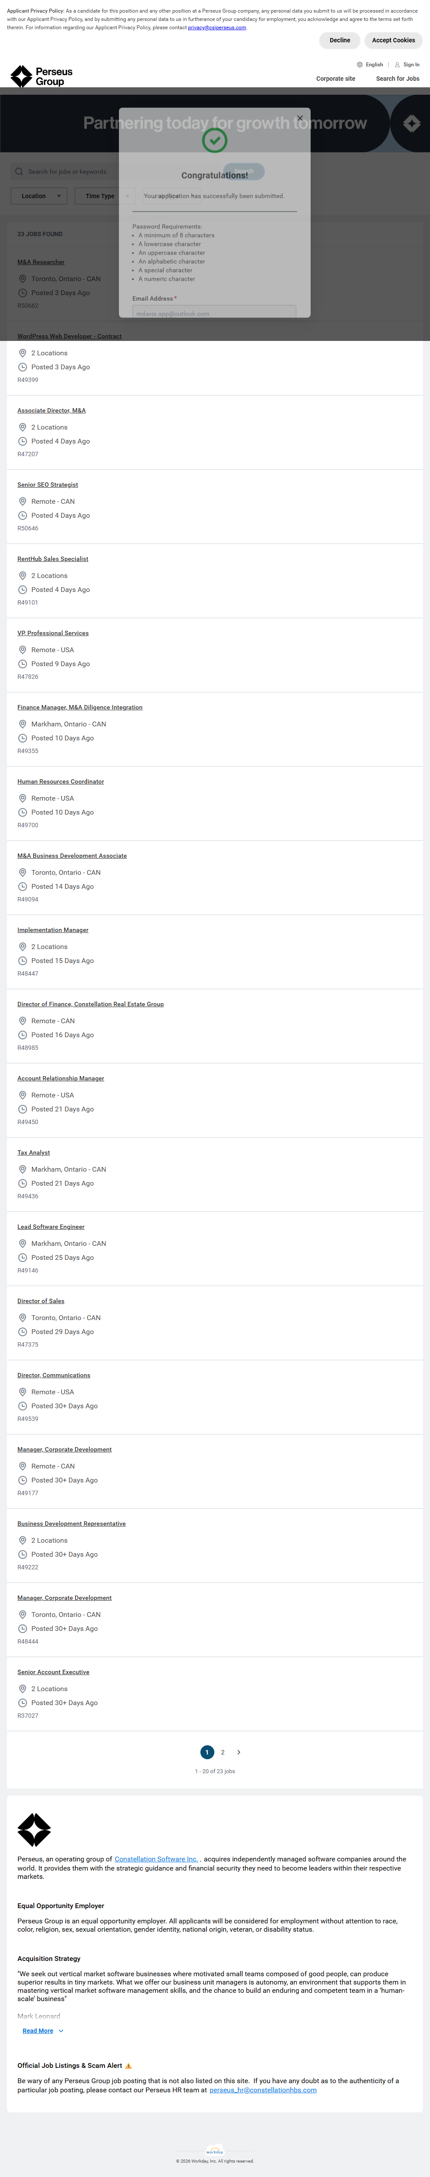Open Constellation Software Inc. link
The height and width of the screenshot is (2177, 430).
(156, 1859)
